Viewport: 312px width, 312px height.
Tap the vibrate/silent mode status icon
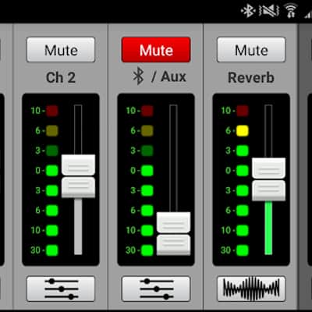(269, 11)
